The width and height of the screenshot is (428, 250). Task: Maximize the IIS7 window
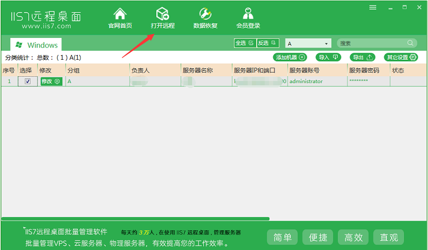pyautogui.click(x=405, y=7)
